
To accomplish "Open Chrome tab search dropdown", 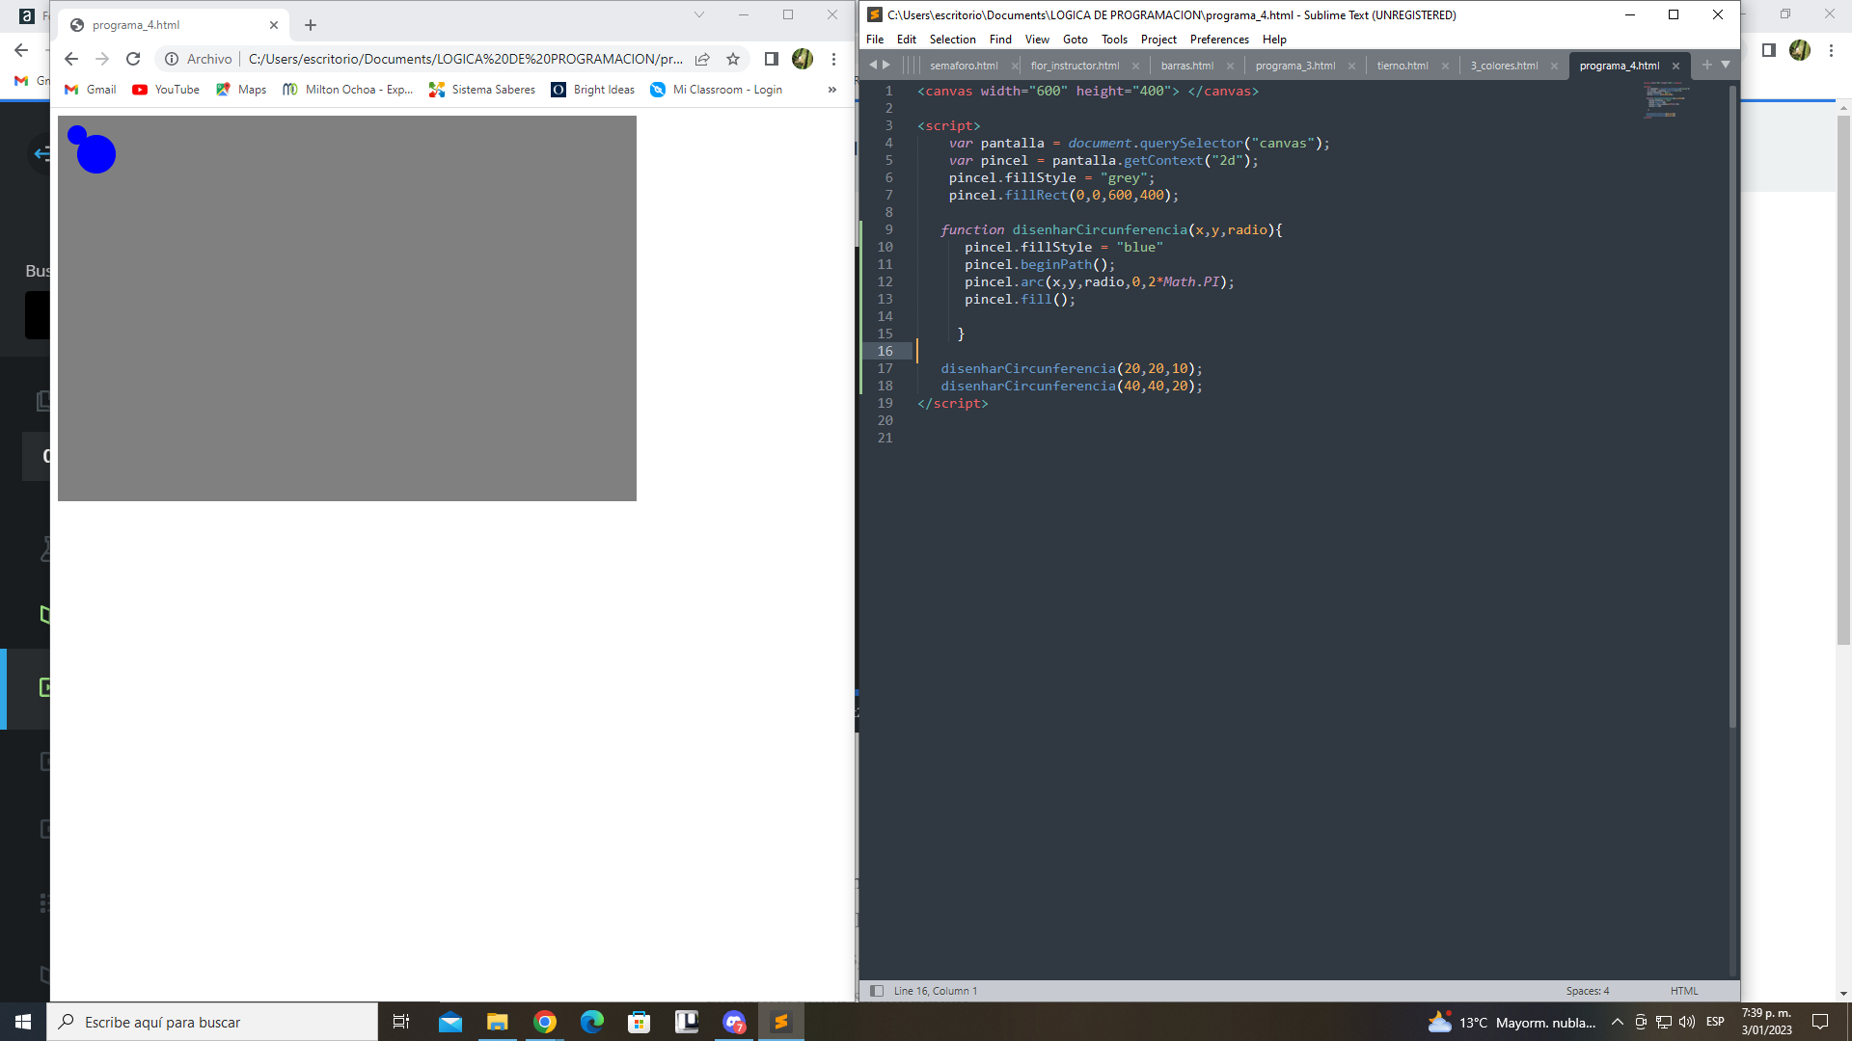I will click(x=699, y=14).
